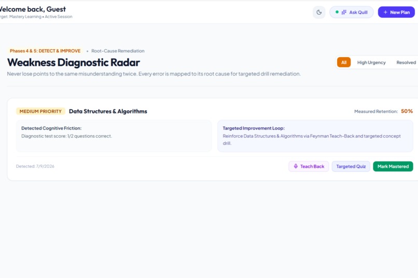Viewport: 418px width, 278px height.
Task: Open the Ask Quill assistant
Action: 351,12
